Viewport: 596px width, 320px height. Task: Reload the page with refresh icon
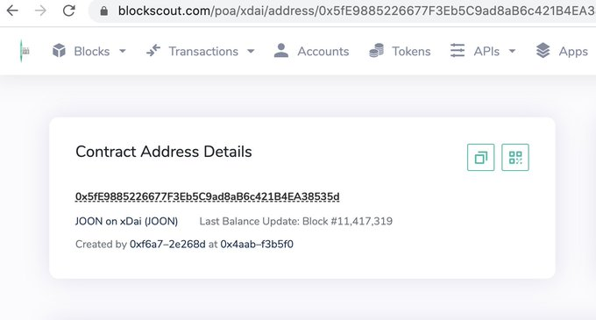coord(68,11)
